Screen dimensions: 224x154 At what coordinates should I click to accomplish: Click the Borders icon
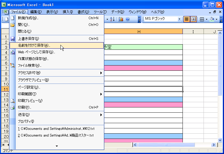[x=202, y=19]
